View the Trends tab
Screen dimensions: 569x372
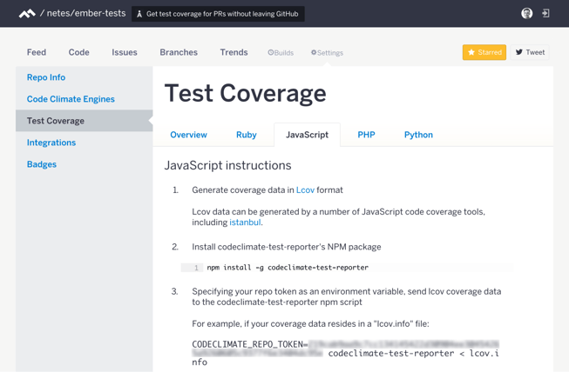234,53
